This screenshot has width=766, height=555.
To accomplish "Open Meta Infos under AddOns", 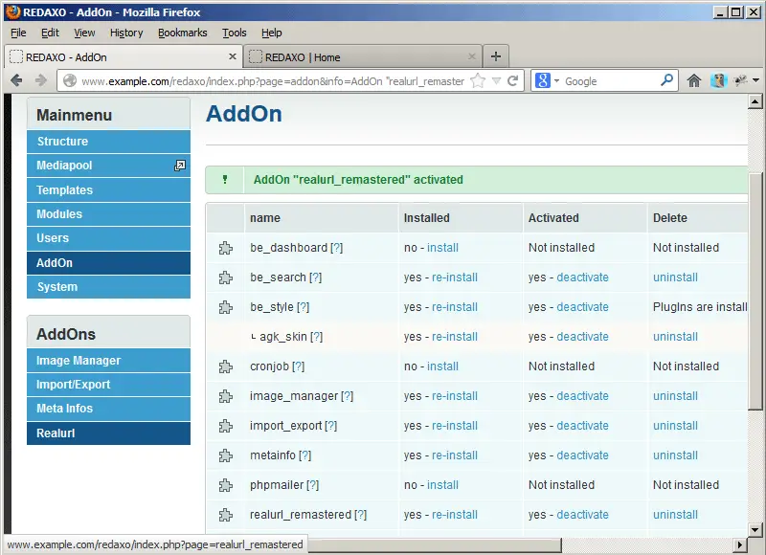I will [108, 409].
